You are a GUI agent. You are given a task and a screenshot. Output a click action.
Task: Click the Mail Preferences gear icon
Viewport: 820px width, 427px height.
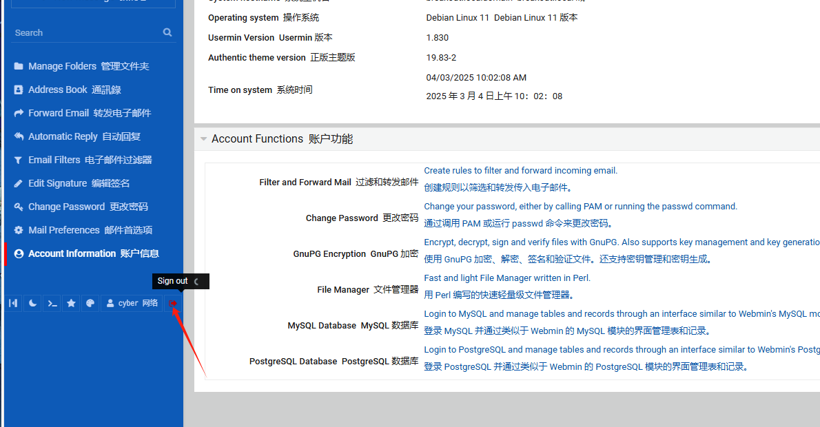point(19,230)
